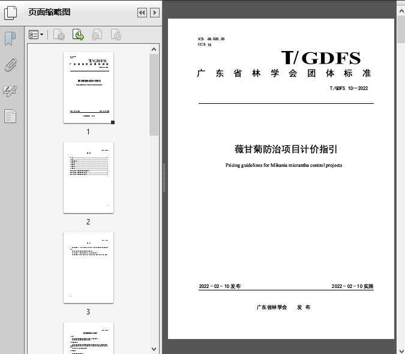Click document view scroll up arrow
Viewport: 405px width, 354px height.
point(401,11)
